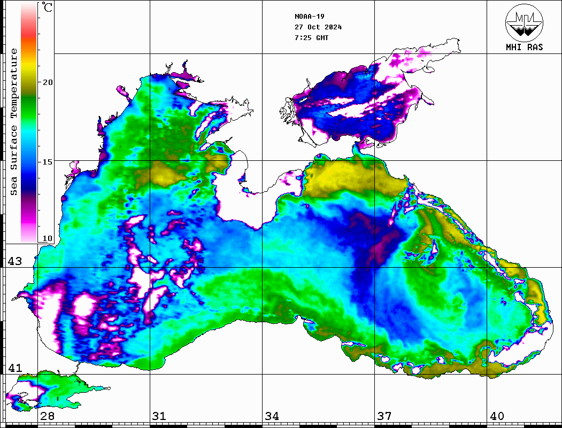The height and width of the screenshot is (428, 562).
Task: Click the NOAA-19 satellite label
Action: pos(309,17)
